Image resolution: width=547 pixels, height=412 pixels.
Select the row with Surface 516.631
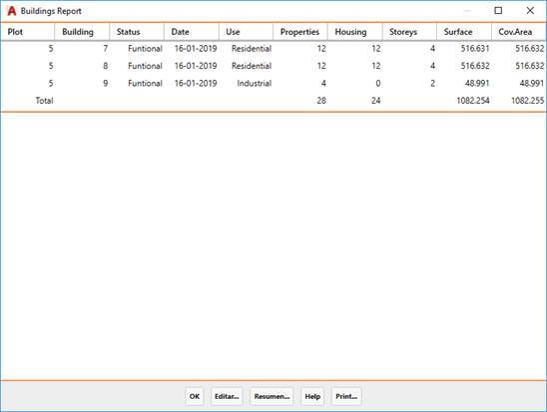[273, 49]
